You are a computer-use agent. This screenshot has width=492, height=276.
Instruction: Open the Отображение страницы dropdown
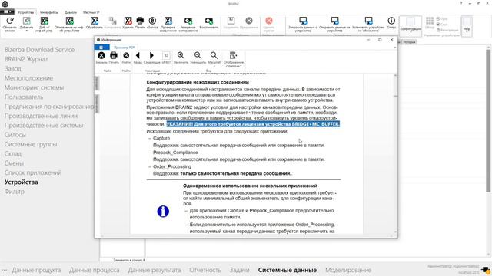pos(234,59)
